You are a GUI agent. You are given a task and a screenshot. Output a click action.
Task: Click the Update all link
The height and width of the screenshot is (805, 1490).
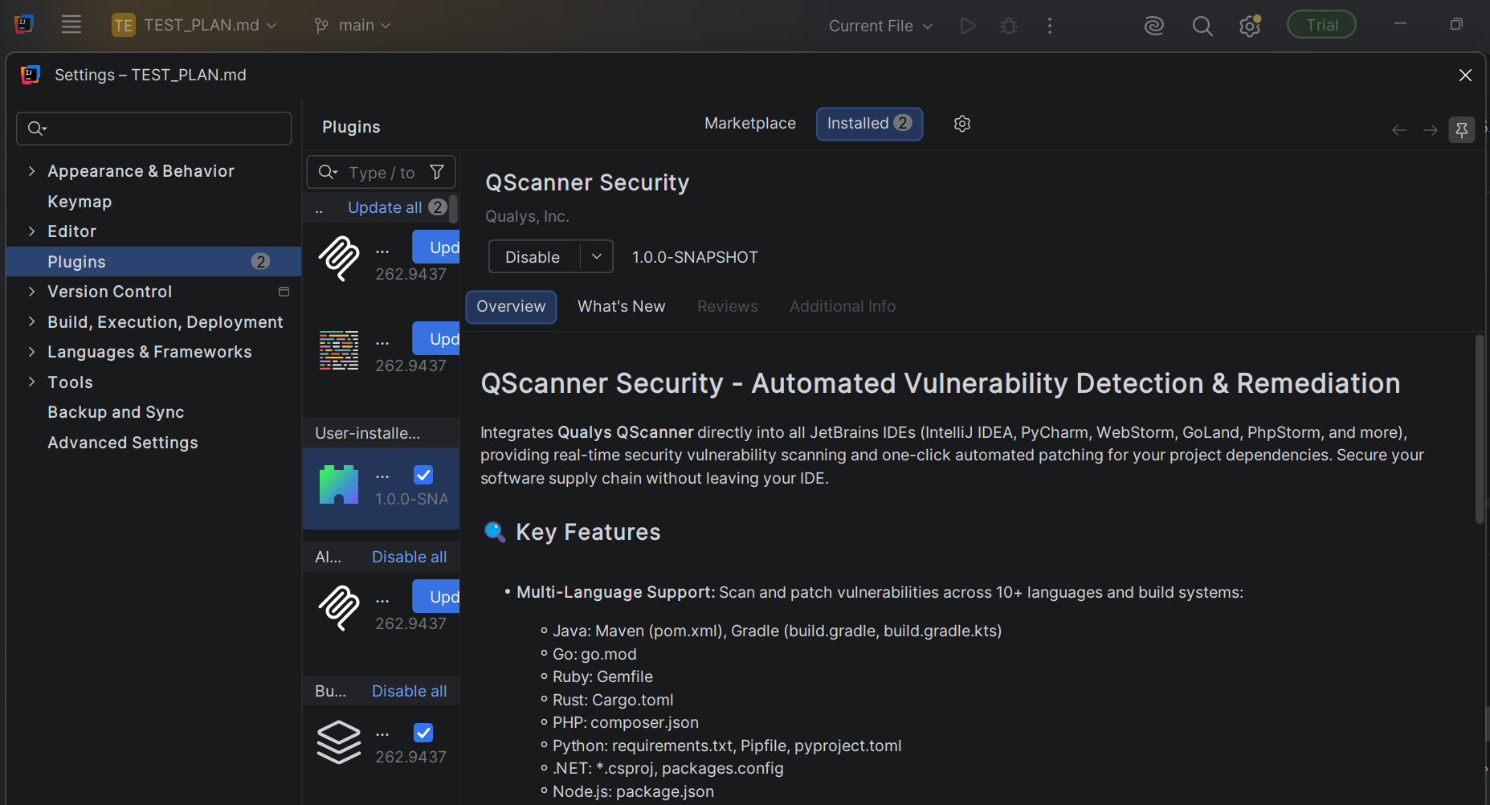[x=385, y=207]
